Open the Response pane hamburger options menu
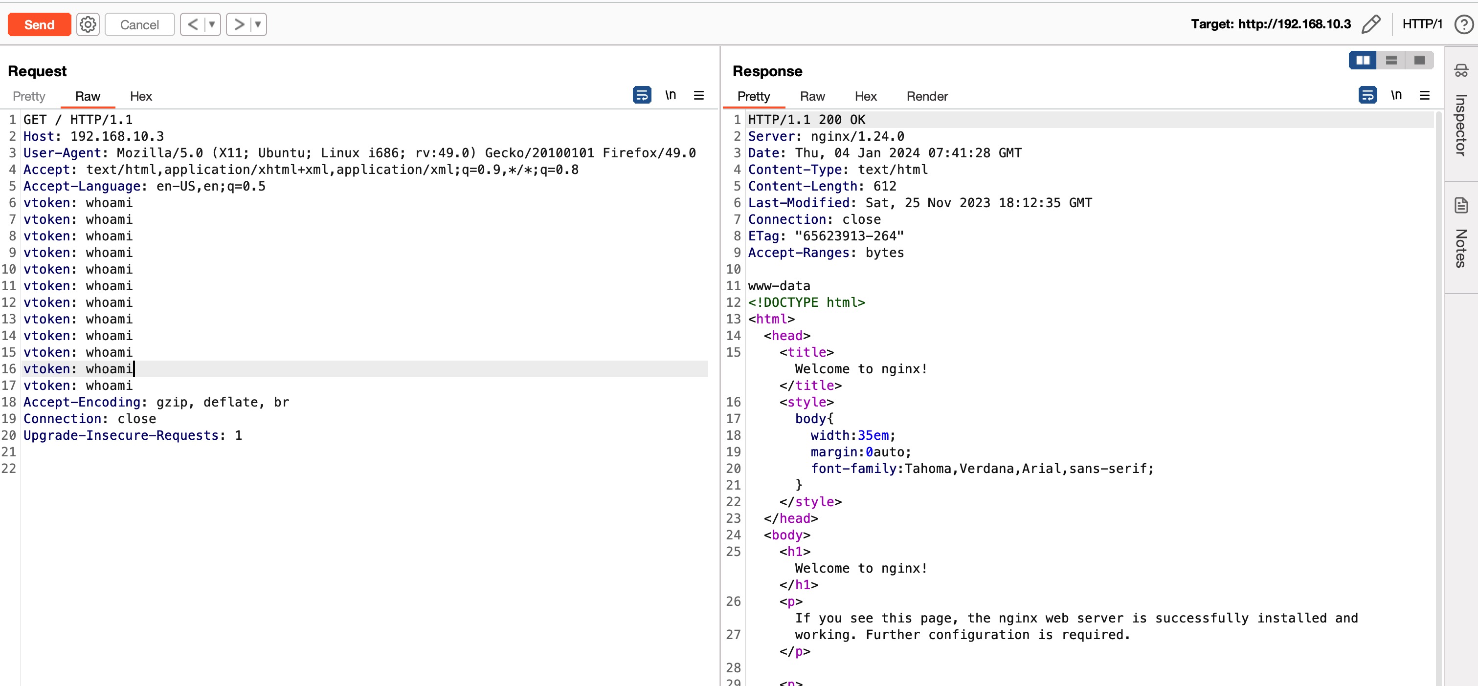1478x686 pixels. pyautogui.click(x=1424, y=95)
